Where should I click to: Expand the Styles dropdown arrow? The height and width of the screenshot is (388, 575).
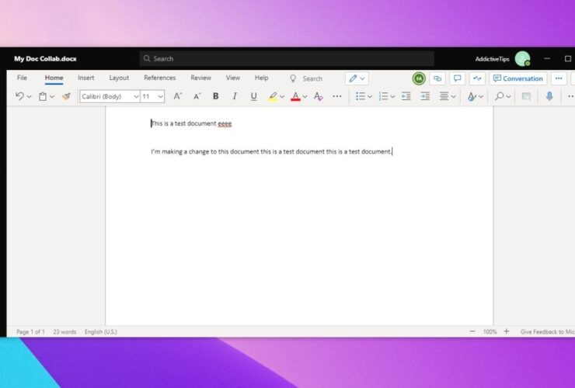coord(481,97)
